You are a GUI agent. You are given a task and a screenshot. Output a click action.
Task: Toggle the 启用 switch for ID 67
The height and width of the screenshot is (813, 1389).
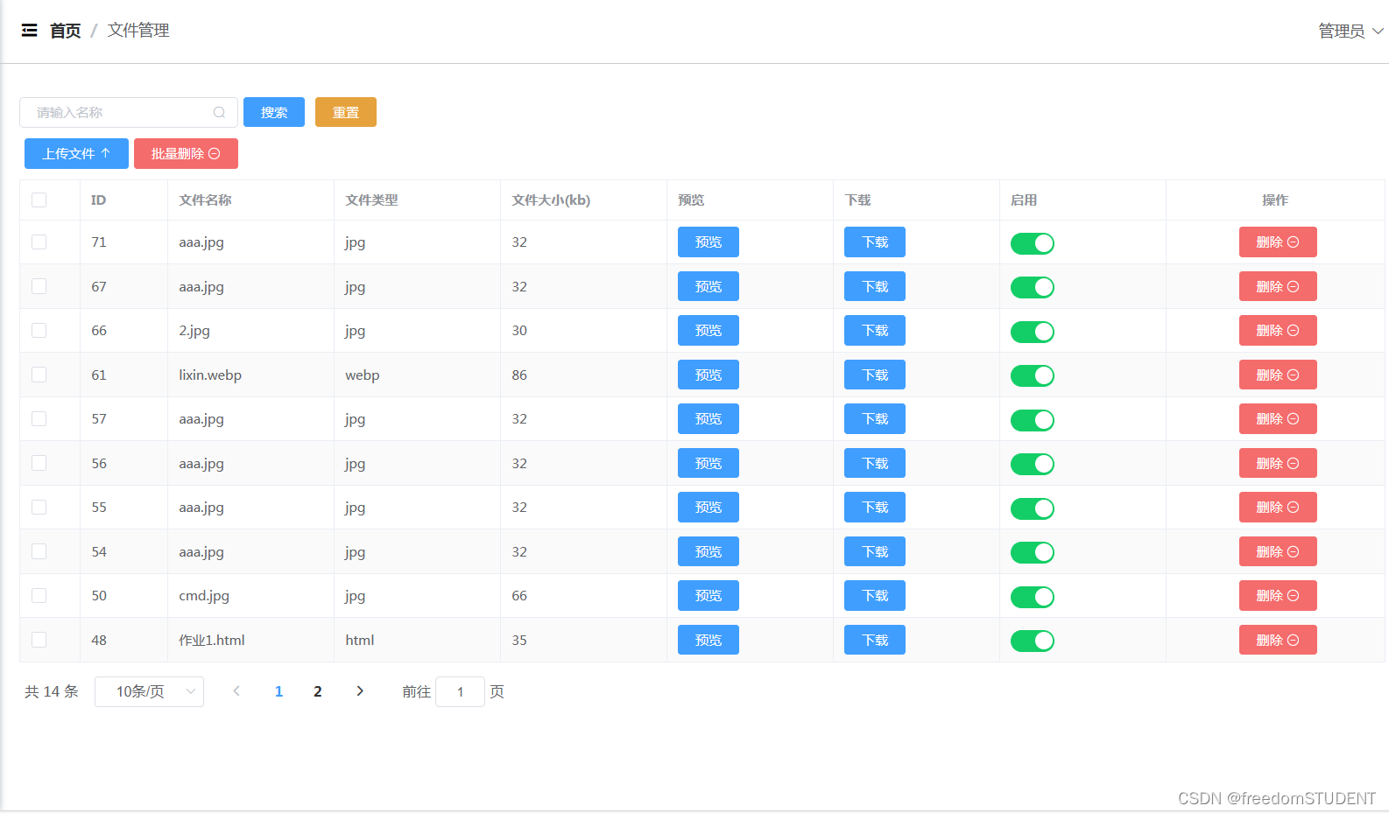[x=1033, y=287]
